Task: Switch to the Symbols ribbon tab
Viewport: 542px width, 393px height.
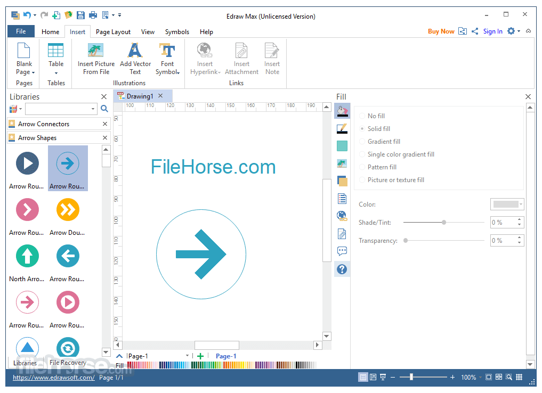Action: pyautogui.click(x=177, y=32)
